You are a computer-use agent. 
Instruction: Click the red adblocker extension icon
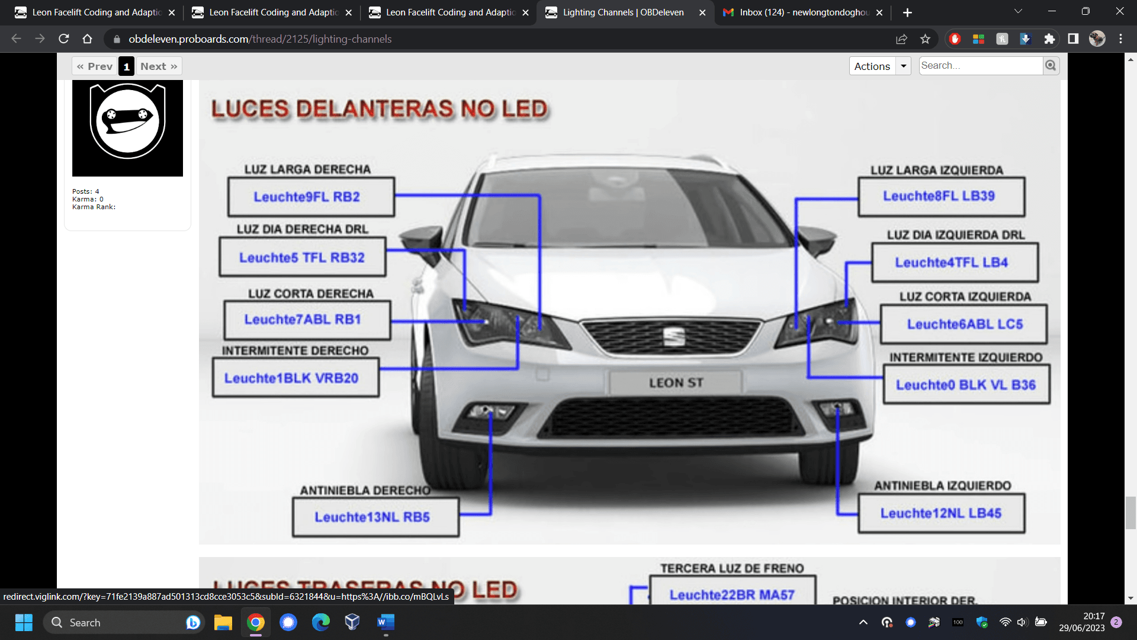point(955,39)
